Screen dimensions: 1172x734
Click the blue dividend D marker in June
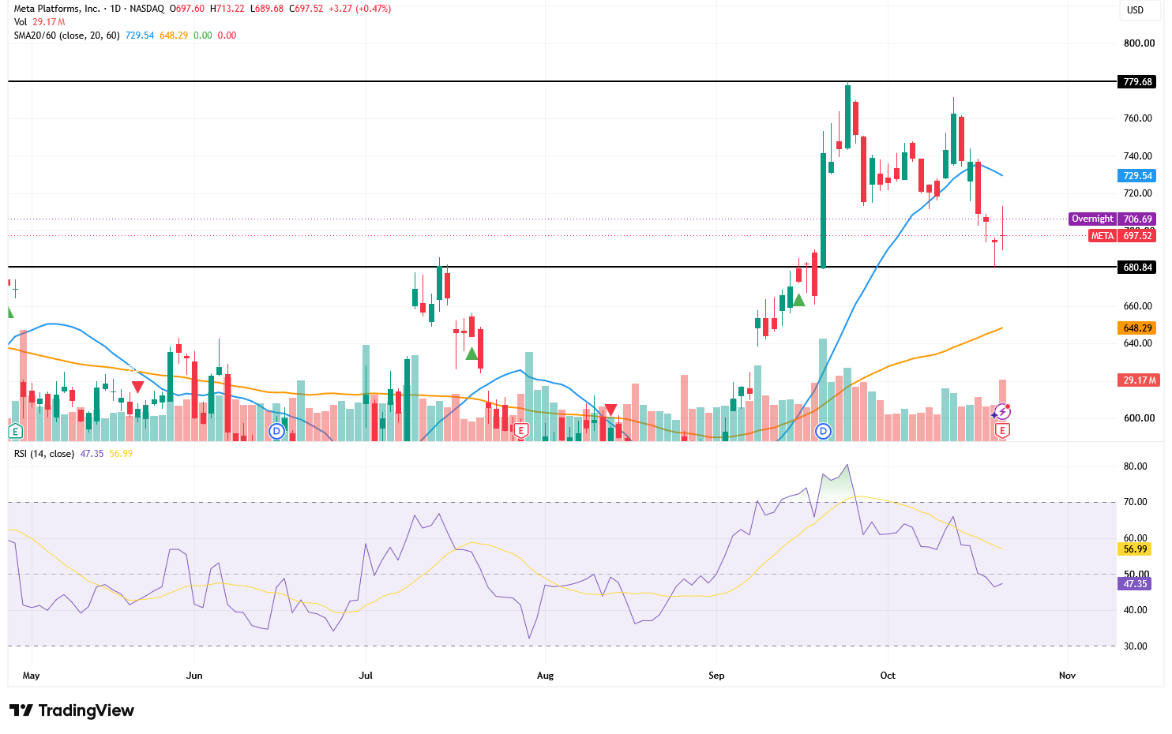pyautogui.click(x=276, y=431)
